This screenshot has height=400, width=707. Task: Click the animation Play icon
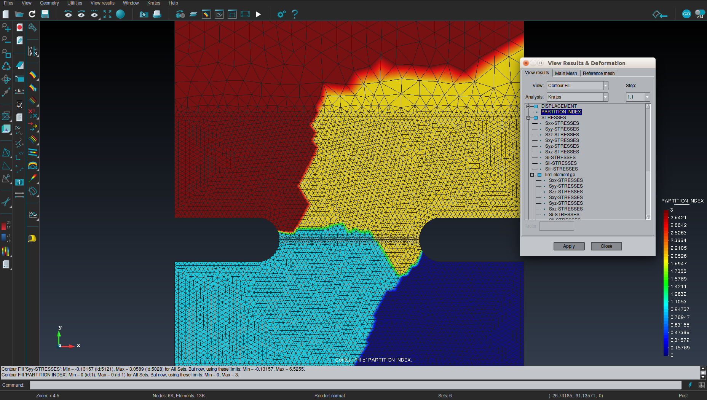(x=258, y=14)
